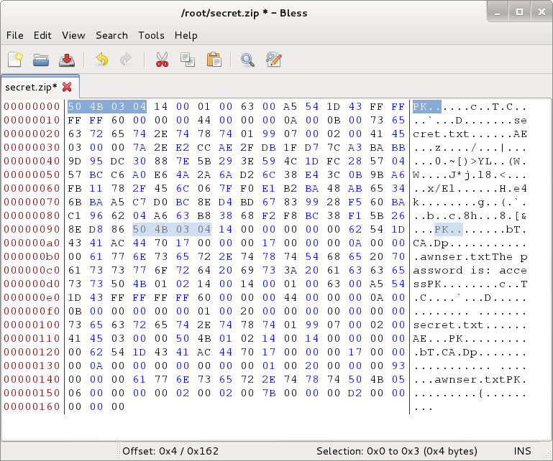Image resolution: width=553 pixels, height=461 pixels.
Task: Close the secret.zip tab with red X
Action: (x=67, y=87)
